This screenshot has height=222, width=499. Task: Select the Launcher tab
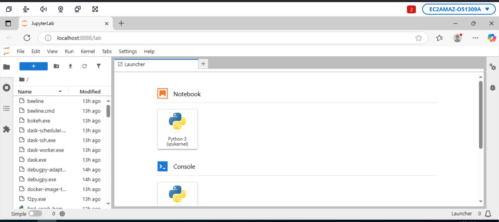tap(156, 64)
